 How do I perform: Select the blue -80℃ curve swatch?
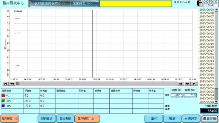click(3, 106)
